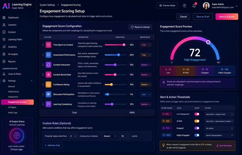The height and width of the screenshot is (155, 242).
Task: Toggle the Low Engagement alert switch
Action: tap(197, 114)
